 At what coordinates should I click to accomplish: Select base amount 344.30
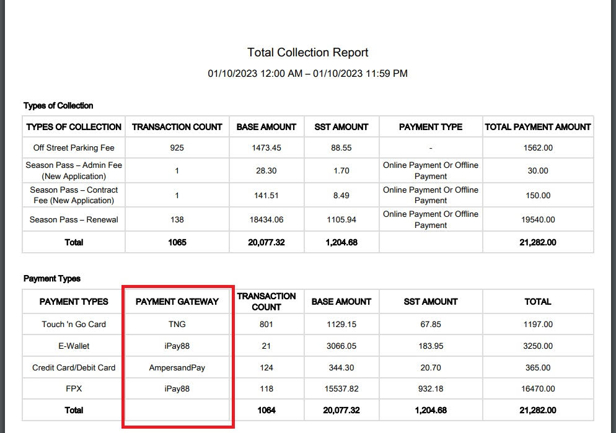(x=341, y=367)
